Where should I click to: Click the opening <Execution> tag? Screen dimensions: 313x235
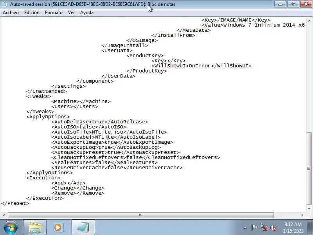click(x=43, y=178)
